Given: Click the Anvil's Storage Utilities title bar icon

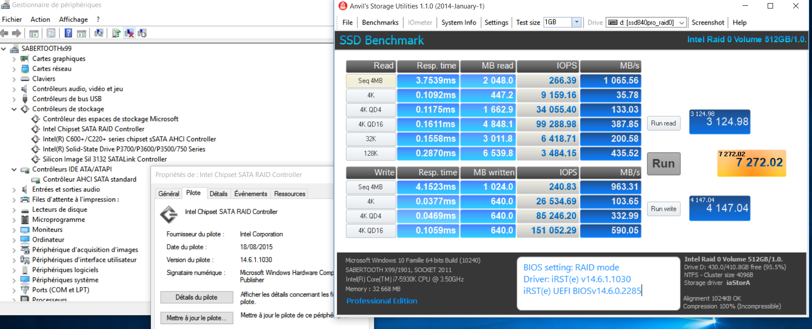Looking at the screenshot, I should pos(343,6).
